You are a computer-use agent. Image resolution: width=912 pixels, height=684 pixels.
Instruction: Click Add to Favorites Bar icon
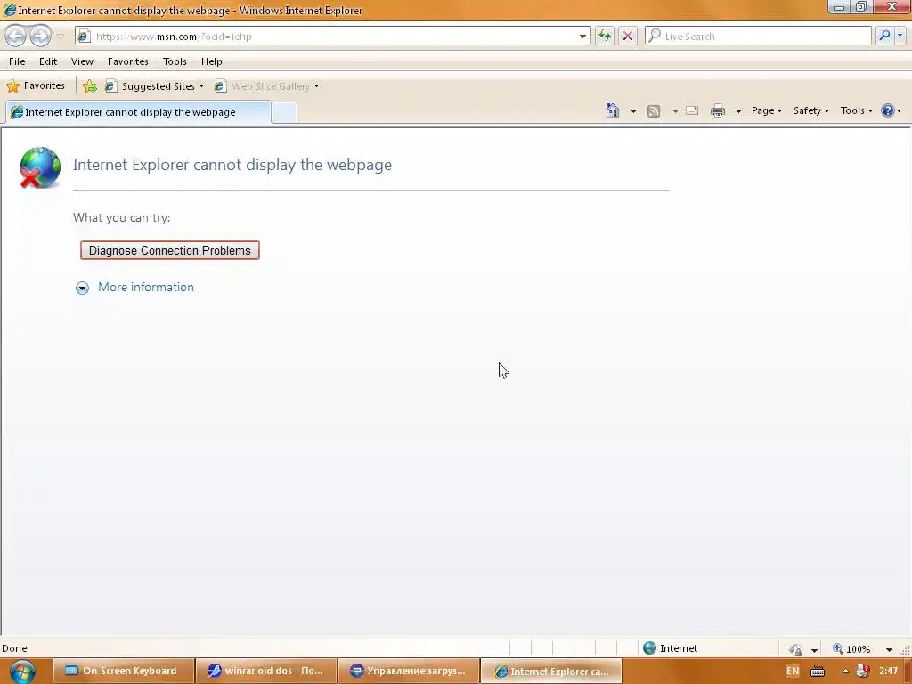[90, 86]
